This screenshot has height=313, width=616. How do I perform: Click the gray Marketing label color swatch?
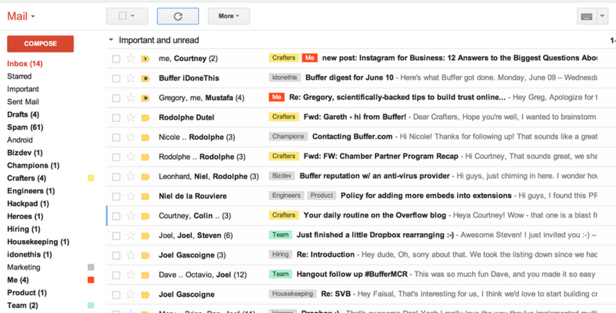click(91, 268)
